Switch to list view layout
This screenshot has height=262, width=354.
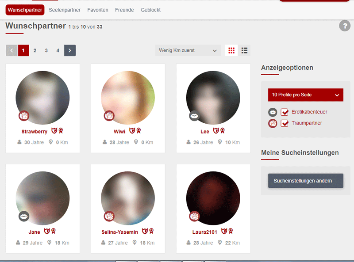(244, 50)
